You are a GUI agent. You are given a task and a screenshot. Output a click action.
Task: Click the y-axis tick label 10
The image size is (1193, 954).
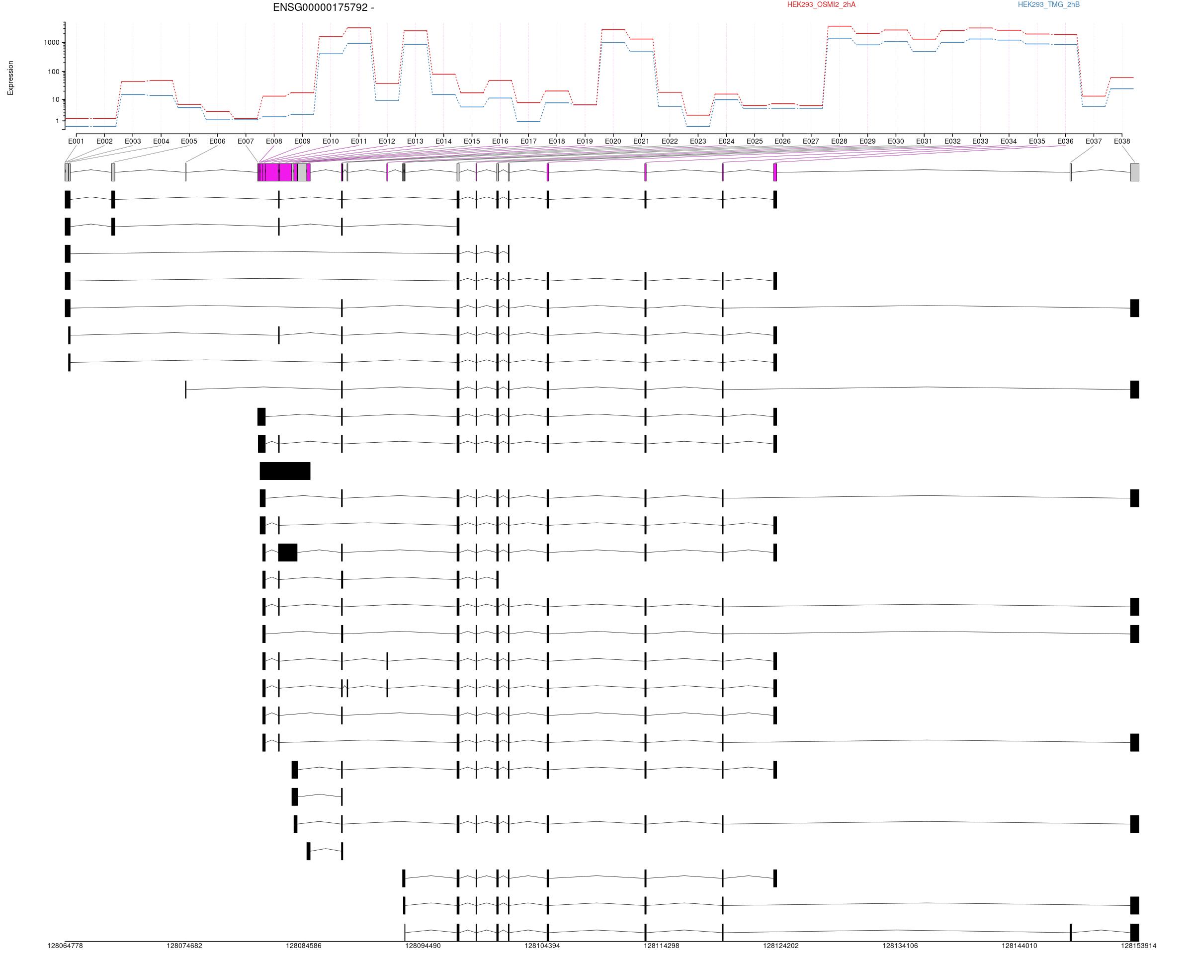(x=55, y=100)
